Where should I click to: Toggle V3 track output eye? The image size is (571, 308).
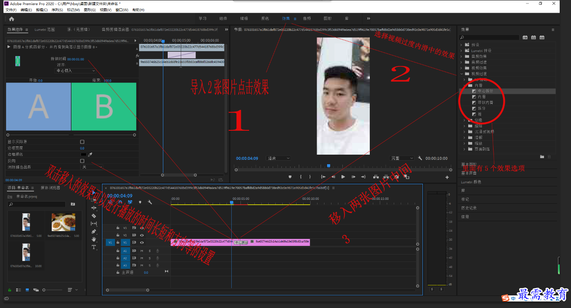(142, 228)
